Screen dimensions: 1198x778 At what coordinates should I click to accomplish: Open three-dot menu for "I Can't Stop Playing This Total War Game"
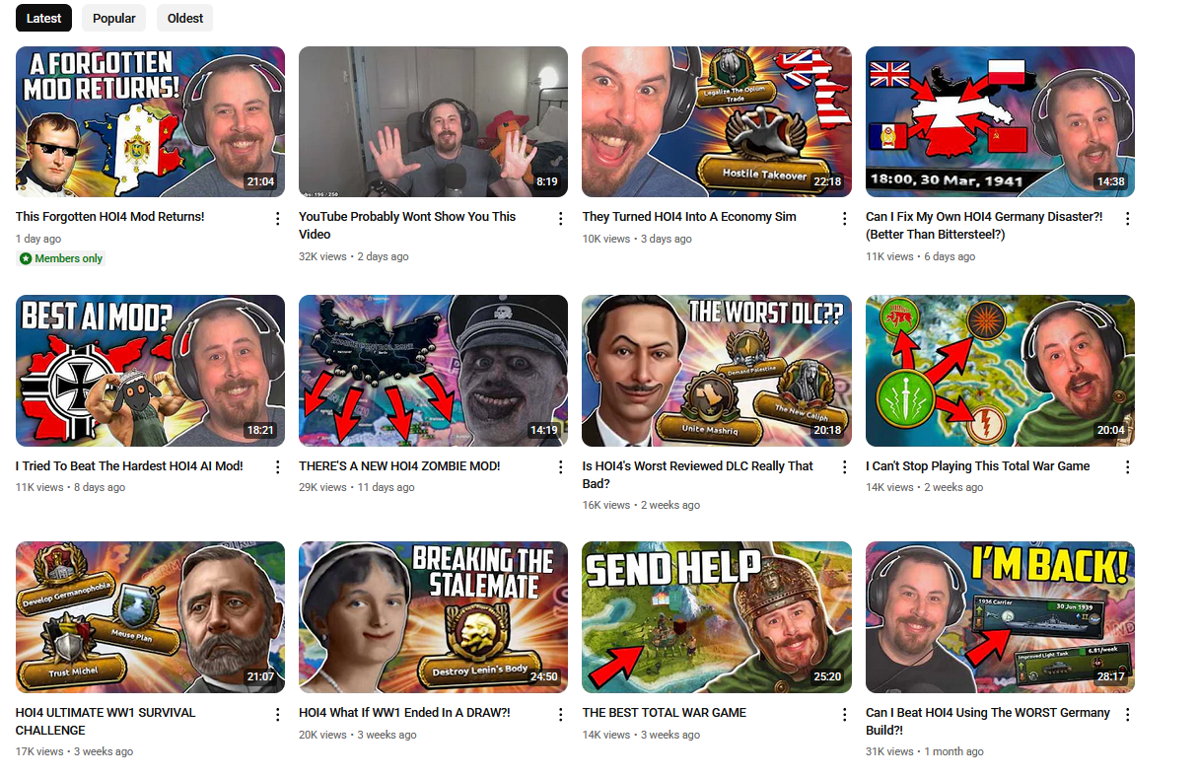coord(1127,467)
